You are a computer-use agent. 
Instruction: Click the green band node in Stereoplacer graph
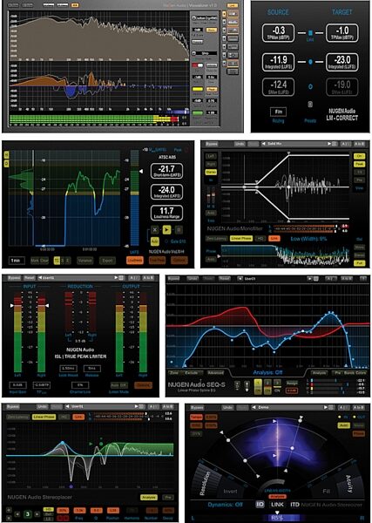point(101,444)
